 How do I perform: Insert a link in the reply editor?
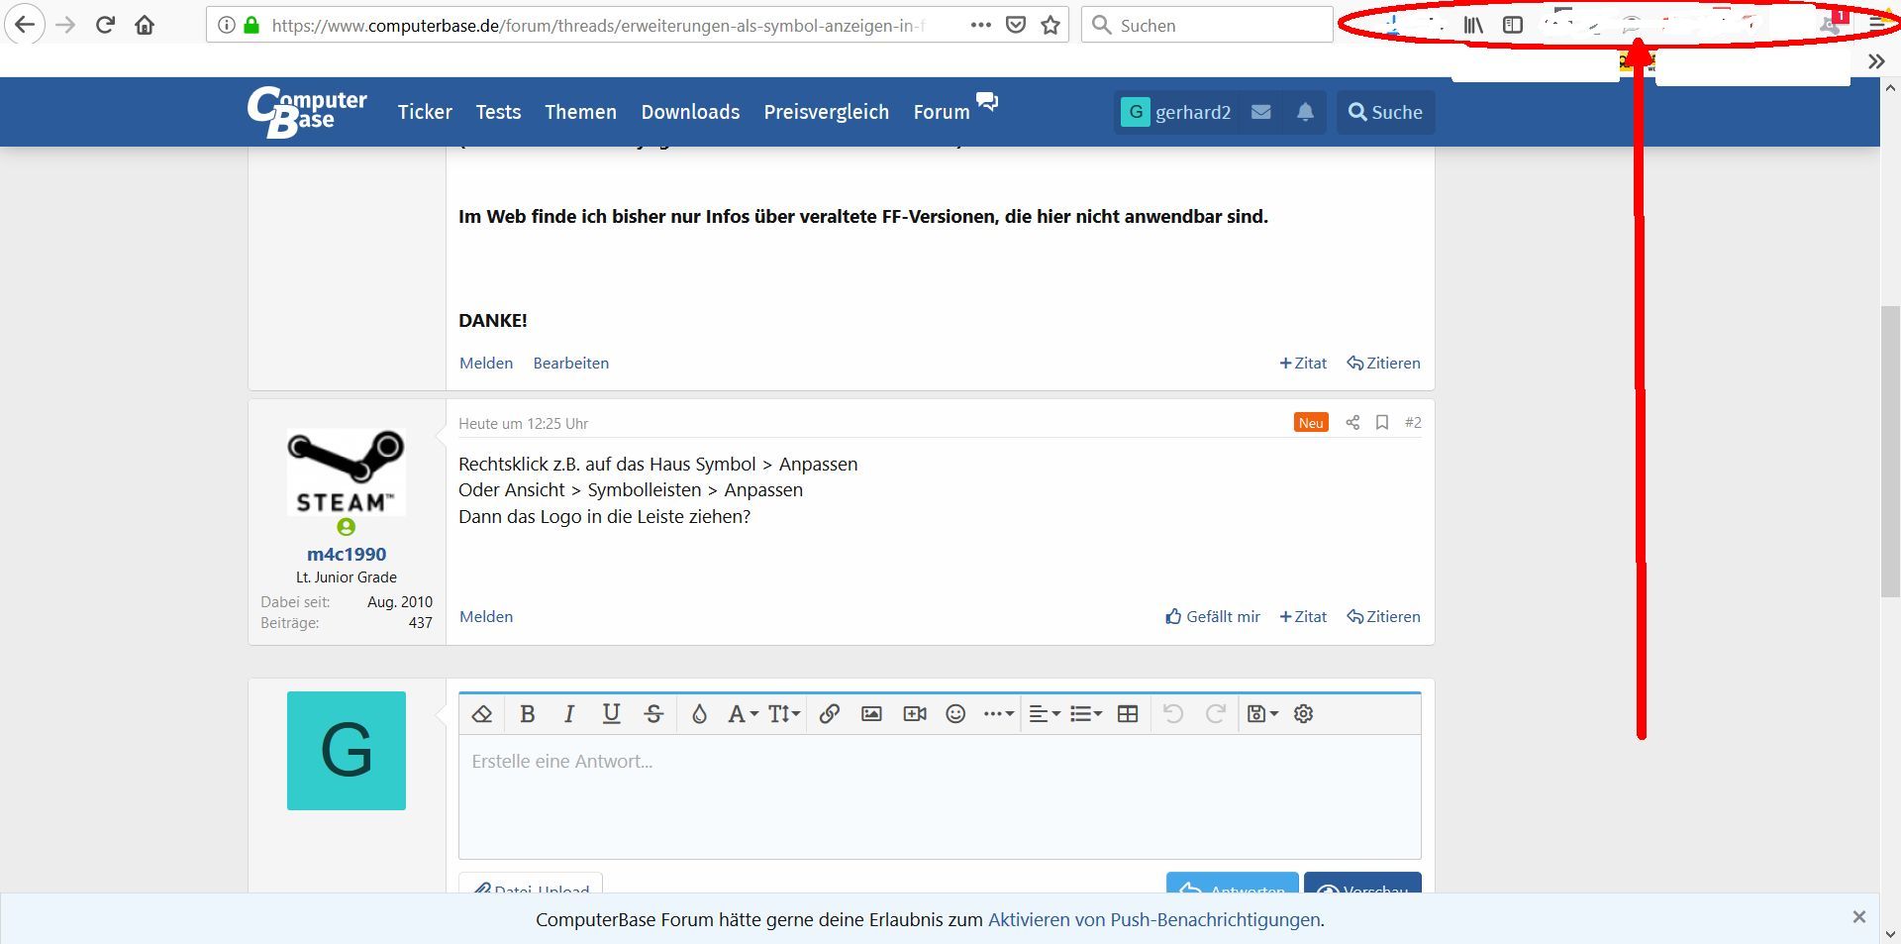830,713
